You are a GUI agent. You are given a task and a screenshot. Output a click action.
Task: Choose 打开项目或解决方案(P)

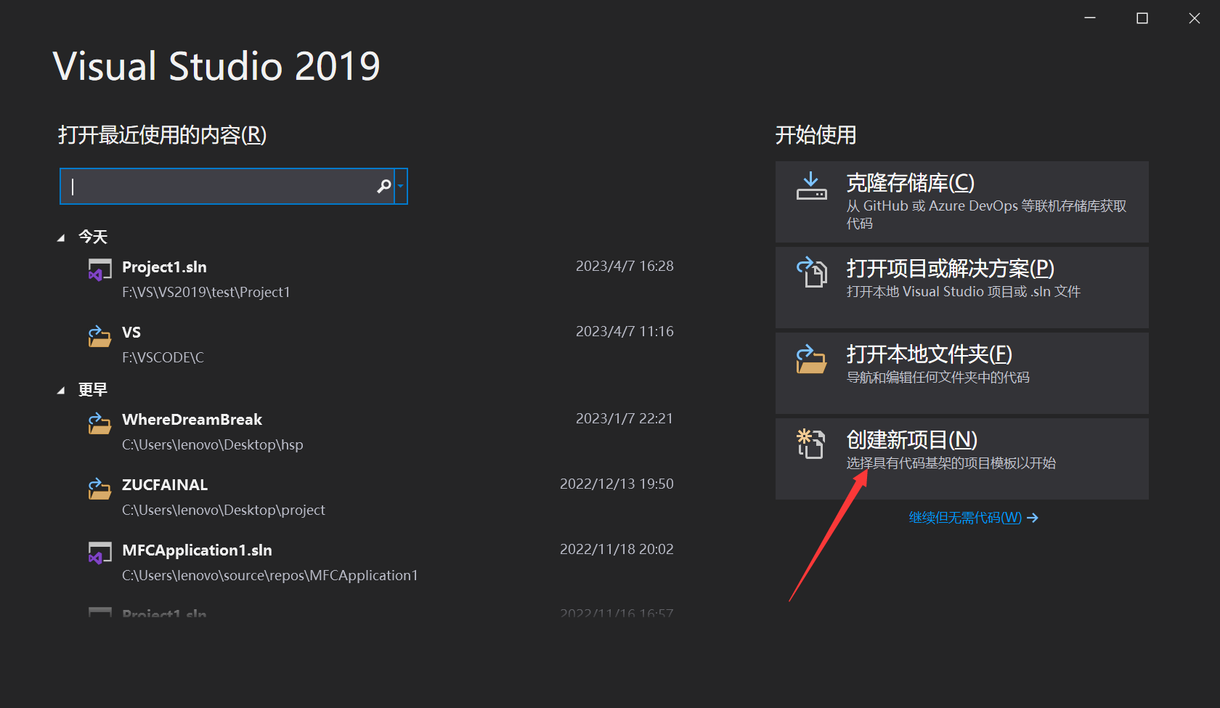pos(950,269)
